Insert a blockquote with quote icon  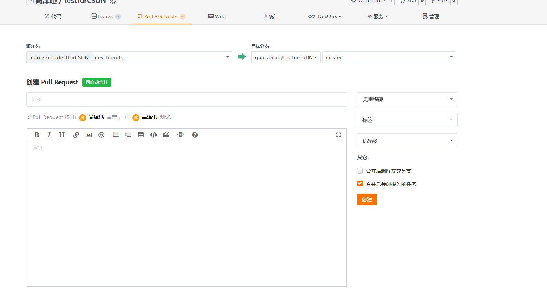click(x=166, y=135)
